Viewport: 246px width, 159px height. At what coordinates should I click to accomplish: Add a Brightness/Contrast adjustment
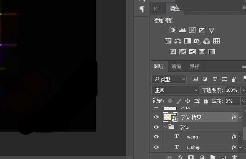click(173, 30)
